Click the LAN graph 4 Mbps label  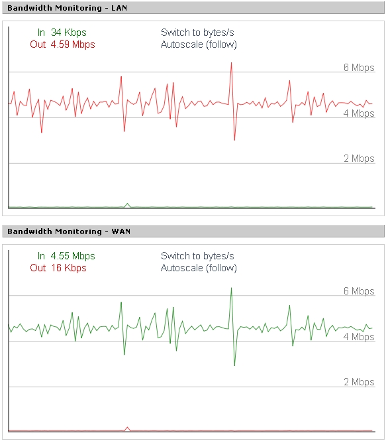coord(359,113)
